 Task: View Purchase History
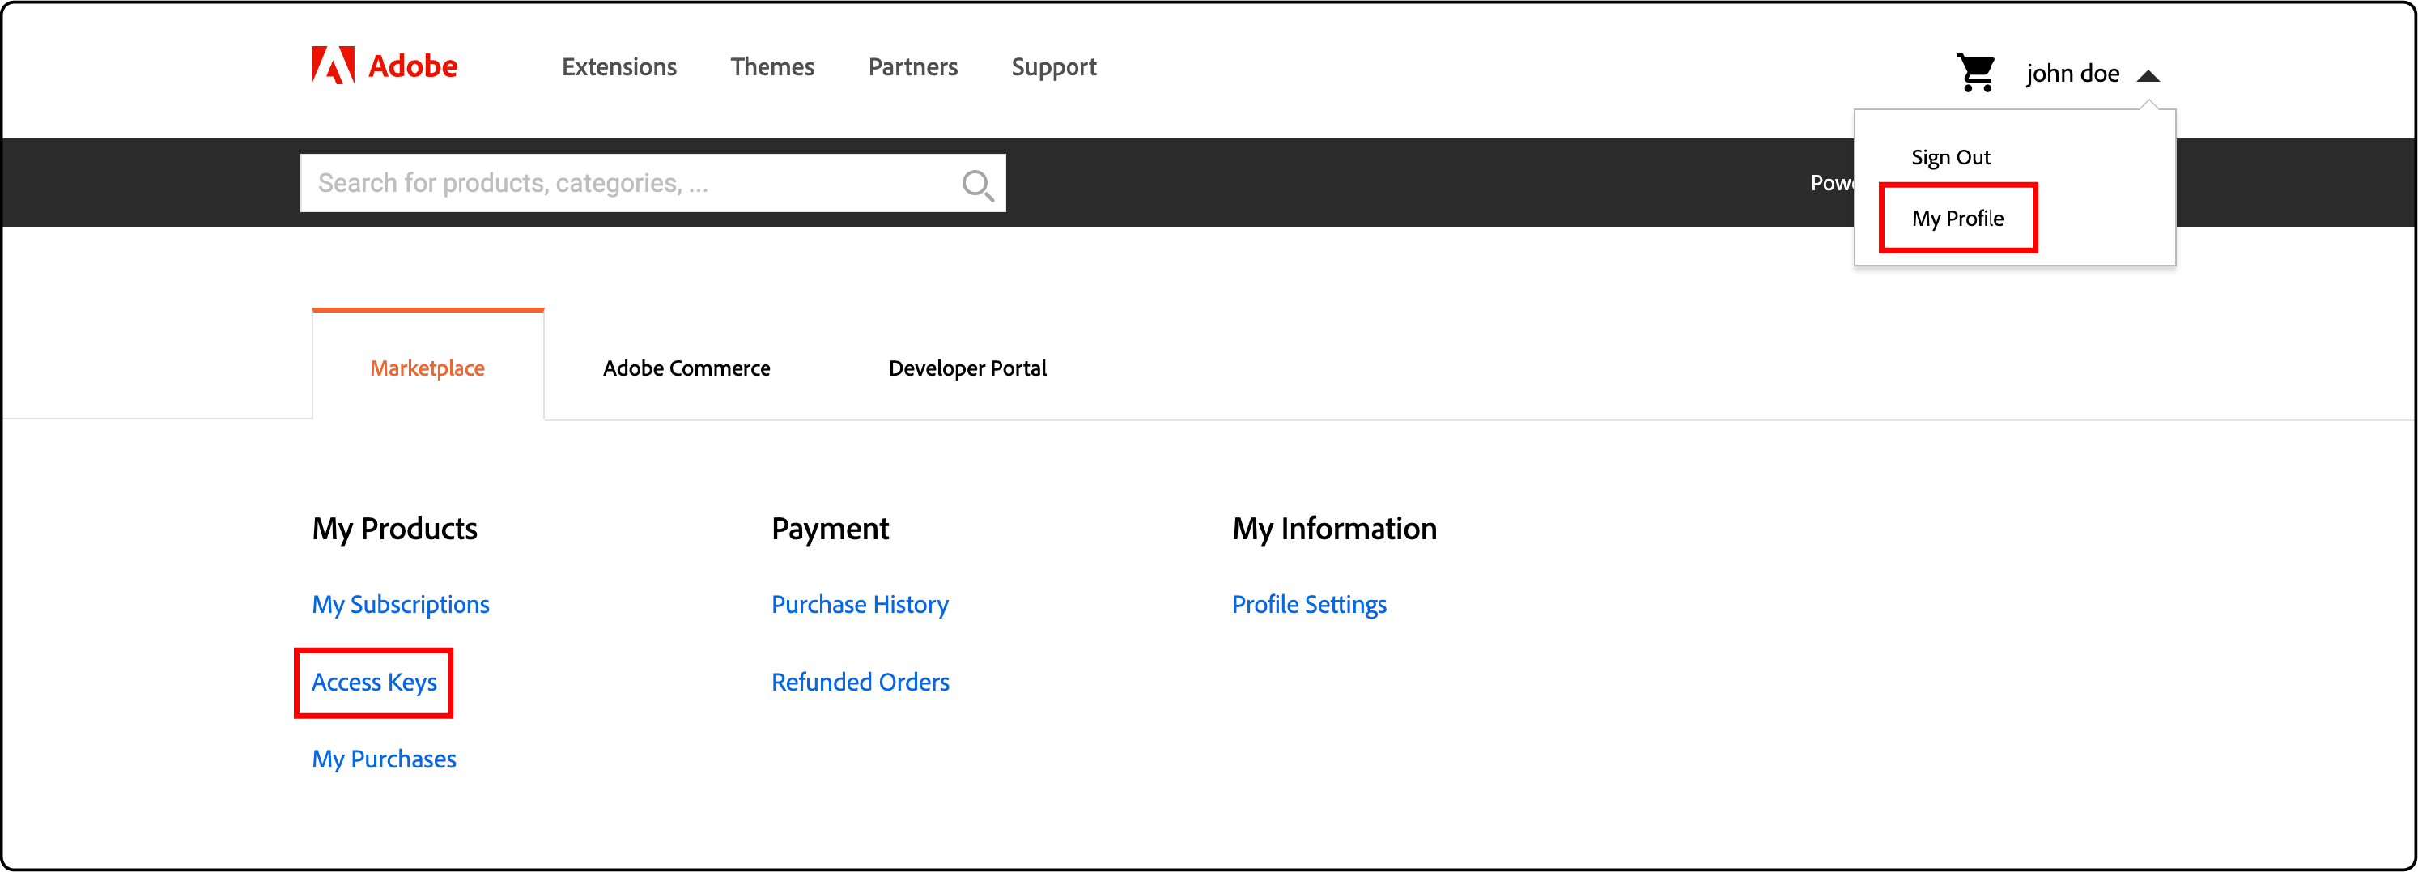859,605
